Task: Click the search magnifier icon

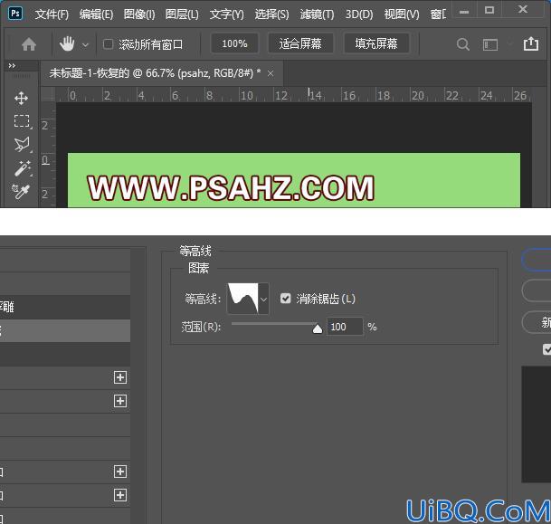Action: [x=463, y=44]
